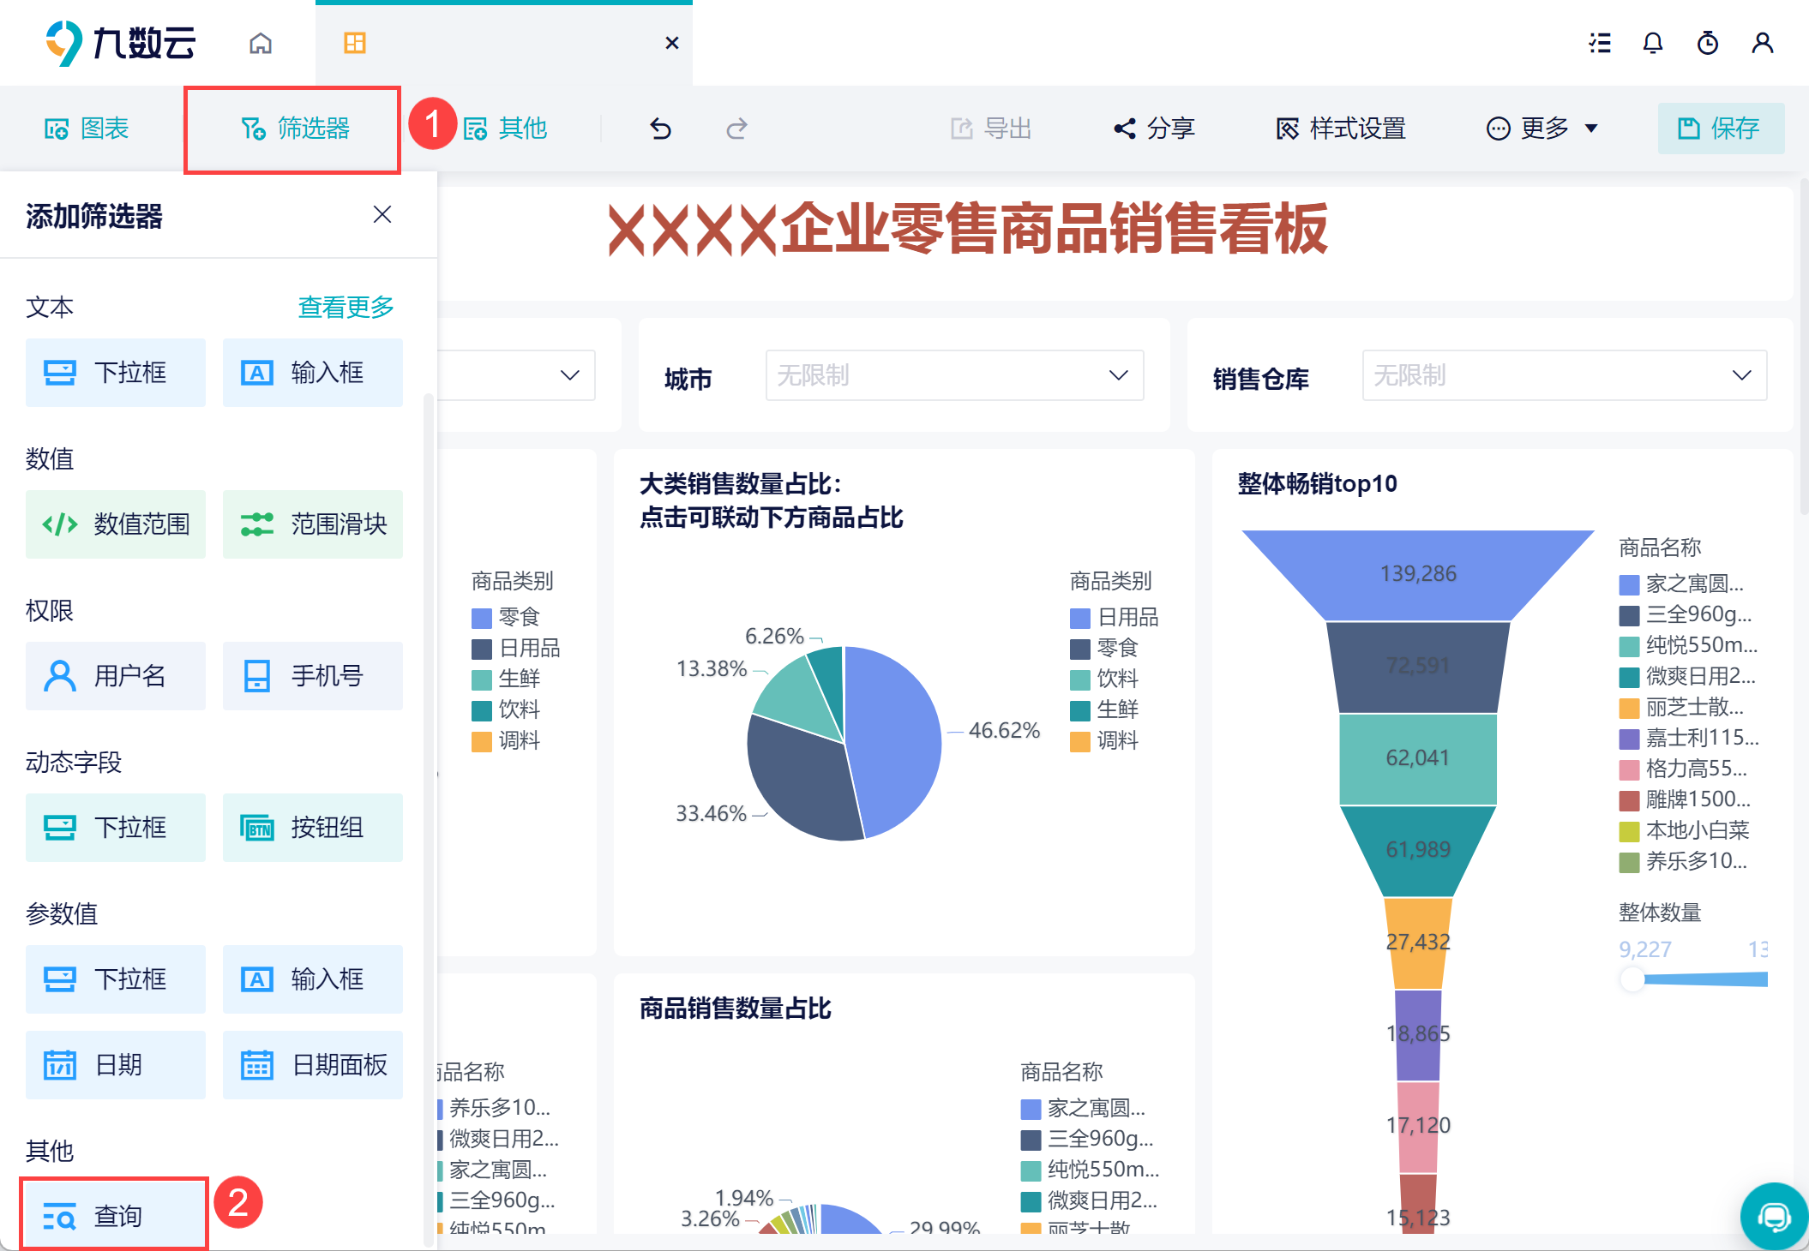Viewport: 1809px width, 1251px height.
Task: Open the user profile icon
Action: [x=1762, y=43]
